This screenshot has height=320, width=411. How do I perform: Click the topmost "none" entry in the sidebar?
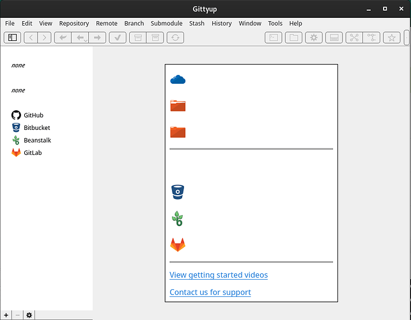click(18, 65)
